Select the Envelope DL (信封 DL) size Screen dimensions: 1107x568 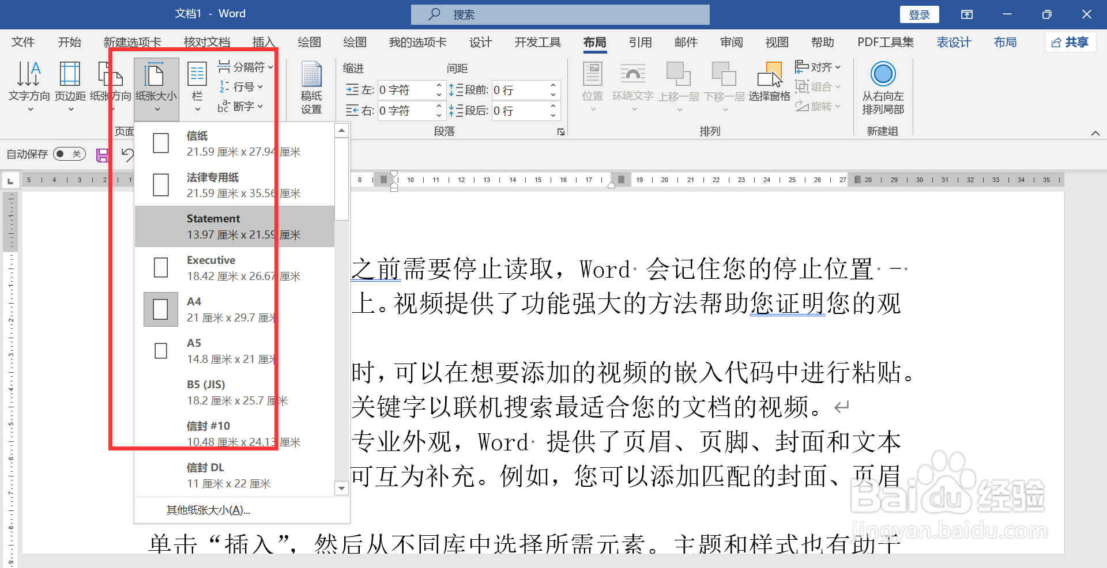point(235,475)
